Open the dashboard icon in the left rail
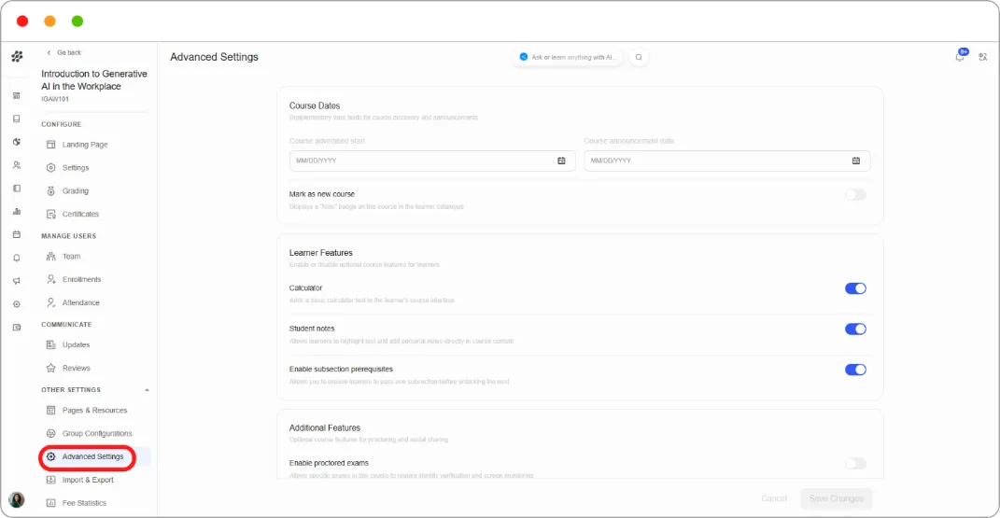Image resolution: width=1000 pixels, height=518 pixels. click(17, 95)
